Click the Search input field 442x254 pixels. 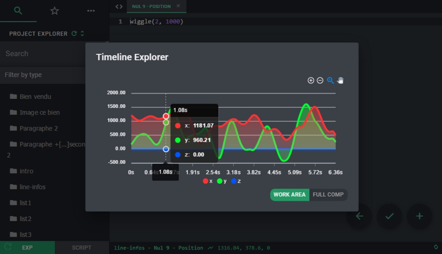[43, 54]
